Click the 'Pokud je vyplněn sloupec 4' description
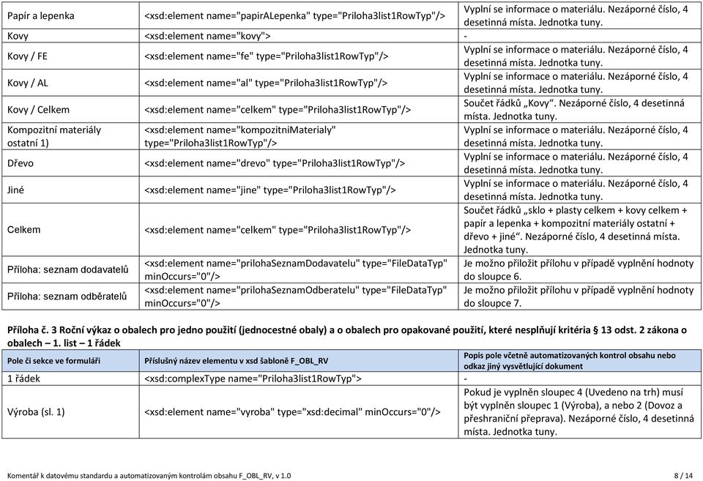The image size is (703, 481). tap(579, 412)
